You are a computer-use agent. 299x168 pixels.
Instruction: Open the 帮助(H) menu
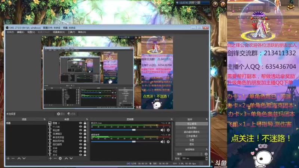pos(82,32)
